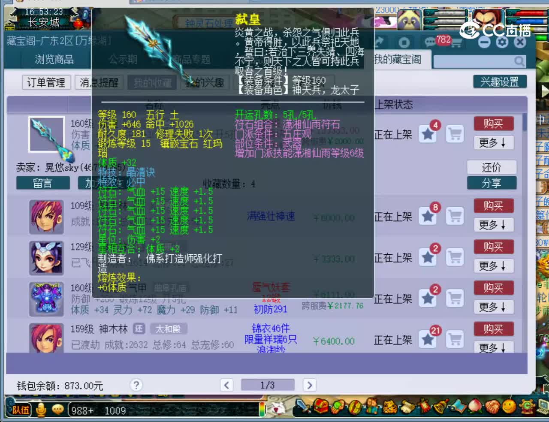Click the two-people icon in bottom toolbar
This screenshot has height=422, width=549.
[x=371, y=406]
